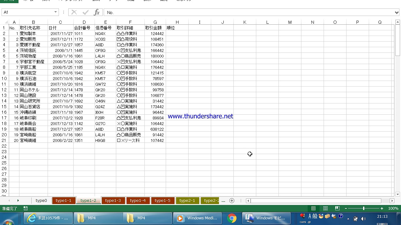Viewport: 401px width, 225px height.
Task: Click the select-all corner of the grid
Action: pyautogui.click(x=4, y=22)
